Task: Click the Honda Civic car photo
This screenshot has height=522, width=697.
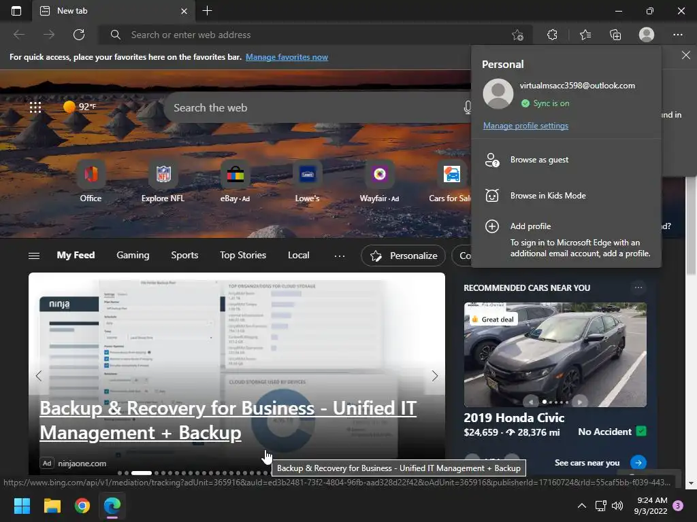Action: point(555,355)
